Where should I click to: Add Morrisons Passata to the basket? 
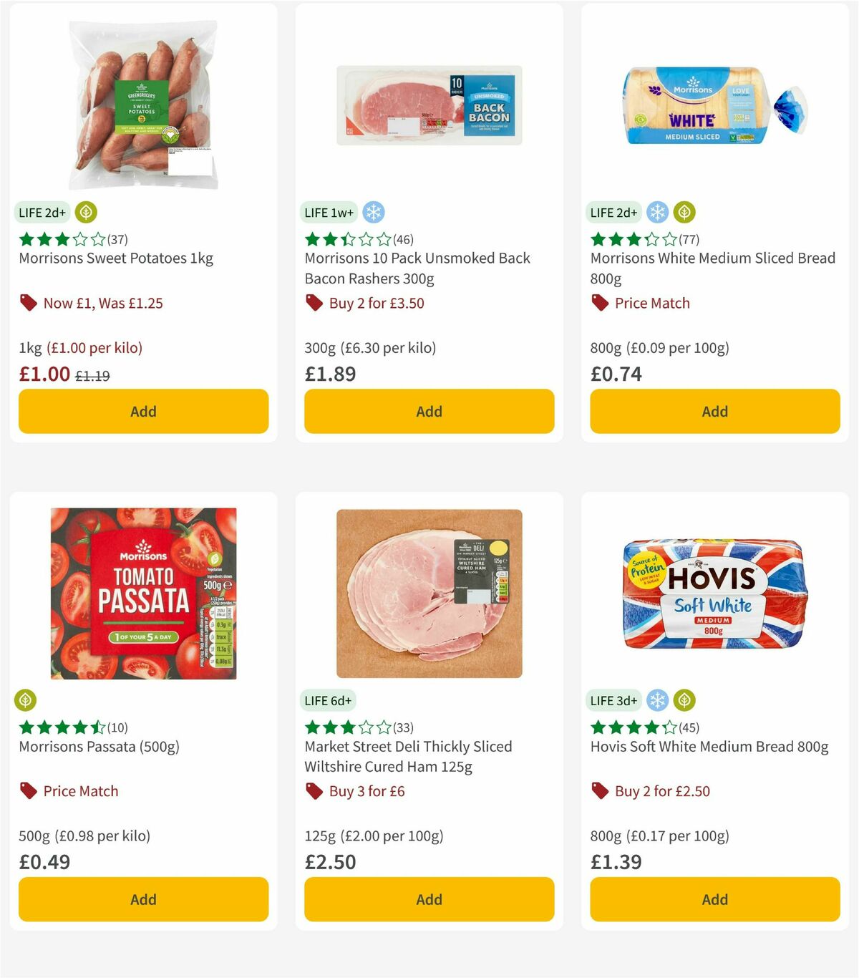[142, 899]
